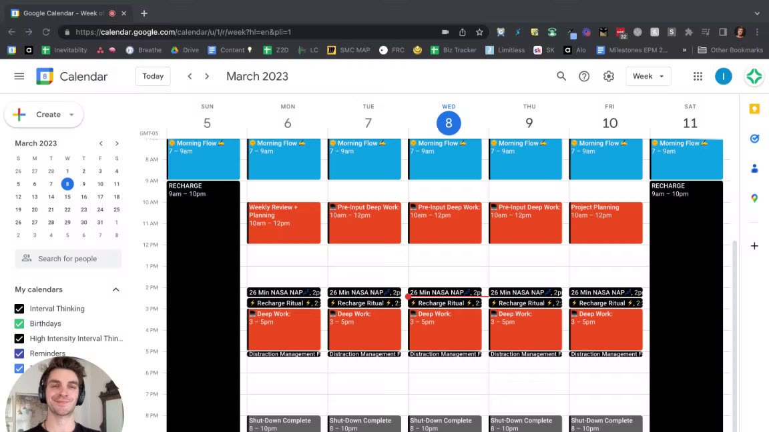The height and width of the screenshot is (432, 769).
Task: Open the Google account avatar
Action: point(724,77)
